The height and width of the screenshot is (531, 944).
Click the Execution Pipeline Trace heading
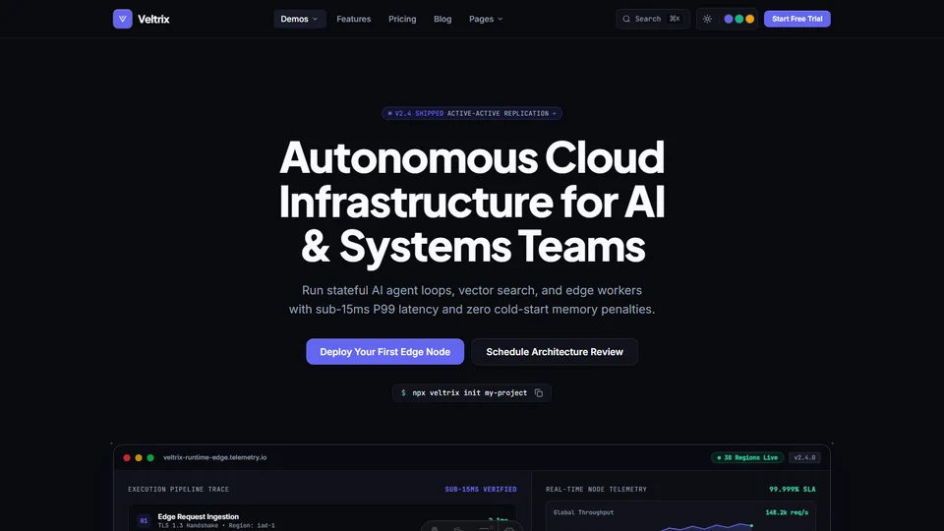pyautogui.click(x=178, y=490)
